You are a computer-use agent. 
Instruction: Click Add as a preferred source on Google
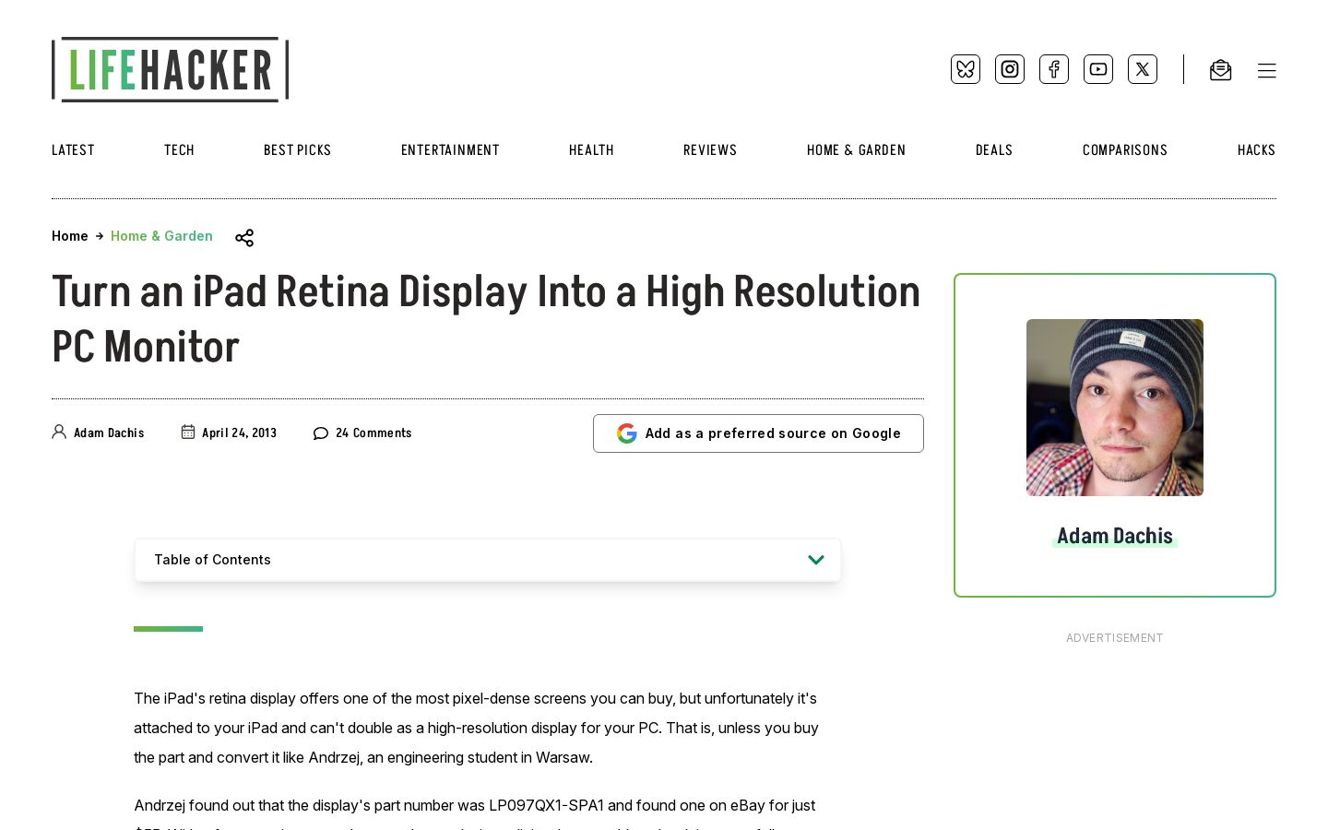pos(758,433)
